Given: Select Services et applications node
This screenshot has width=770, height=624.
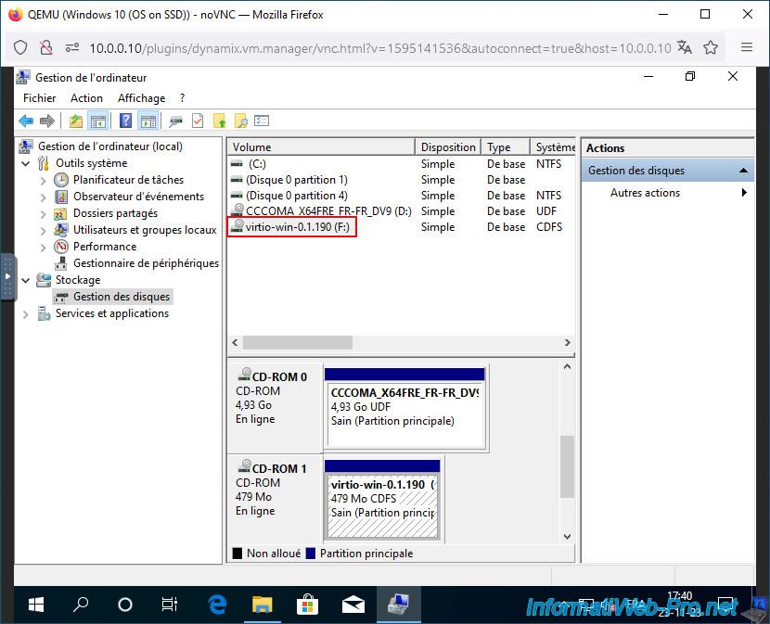Looking at the screenshot, I should [112, 313].
